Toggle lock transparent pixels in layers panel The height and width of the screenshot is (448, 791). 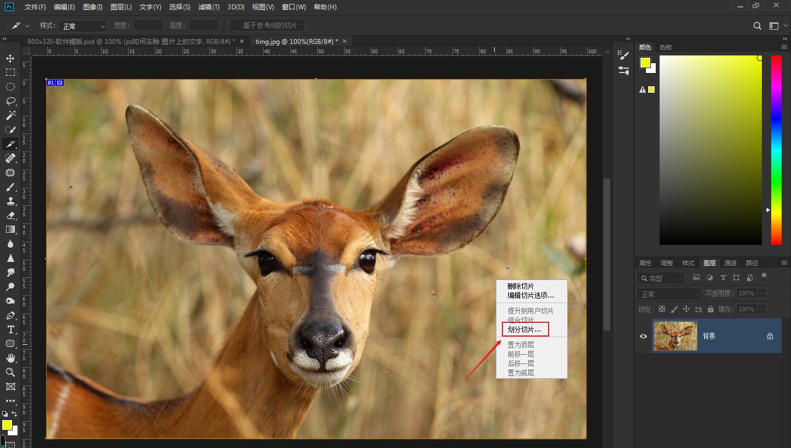tap(662, 309)
